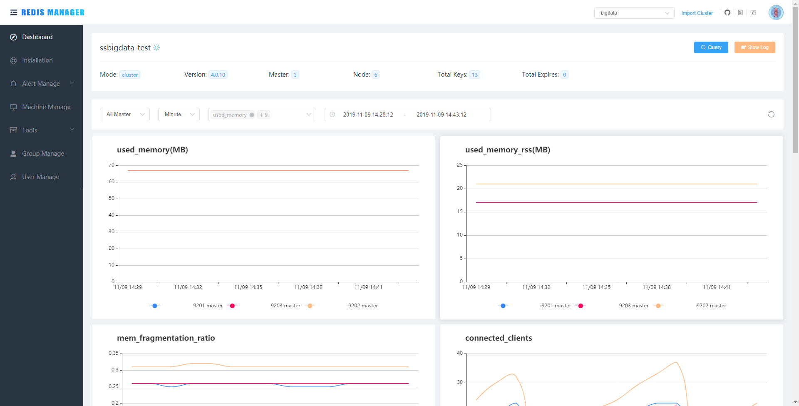Click the Import Cluster link
The height and width of the screenshot is (406, 799).
(697, 13)
